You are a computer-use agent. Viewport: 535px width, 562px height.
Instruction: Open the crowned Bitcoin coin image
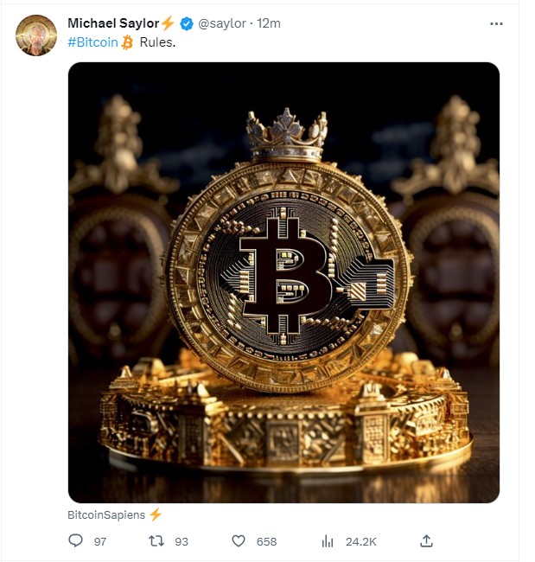(283, 283)
